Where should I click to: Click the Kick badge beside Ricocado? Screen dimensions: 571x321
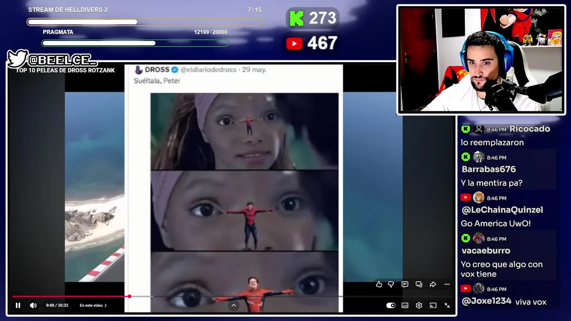[x=466, y=129]
